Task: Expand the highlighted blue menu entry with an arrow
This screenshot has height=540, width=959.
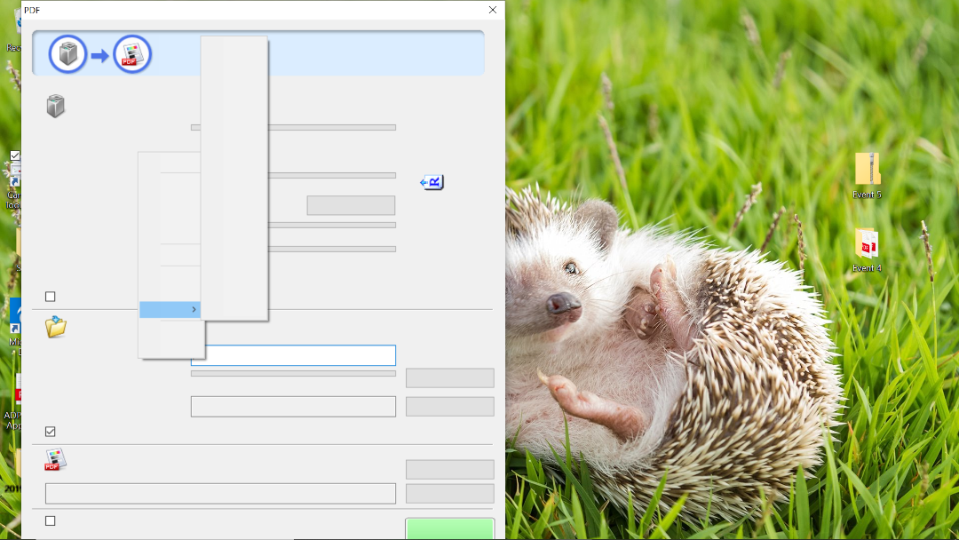Action: click(x=170, y=309)
